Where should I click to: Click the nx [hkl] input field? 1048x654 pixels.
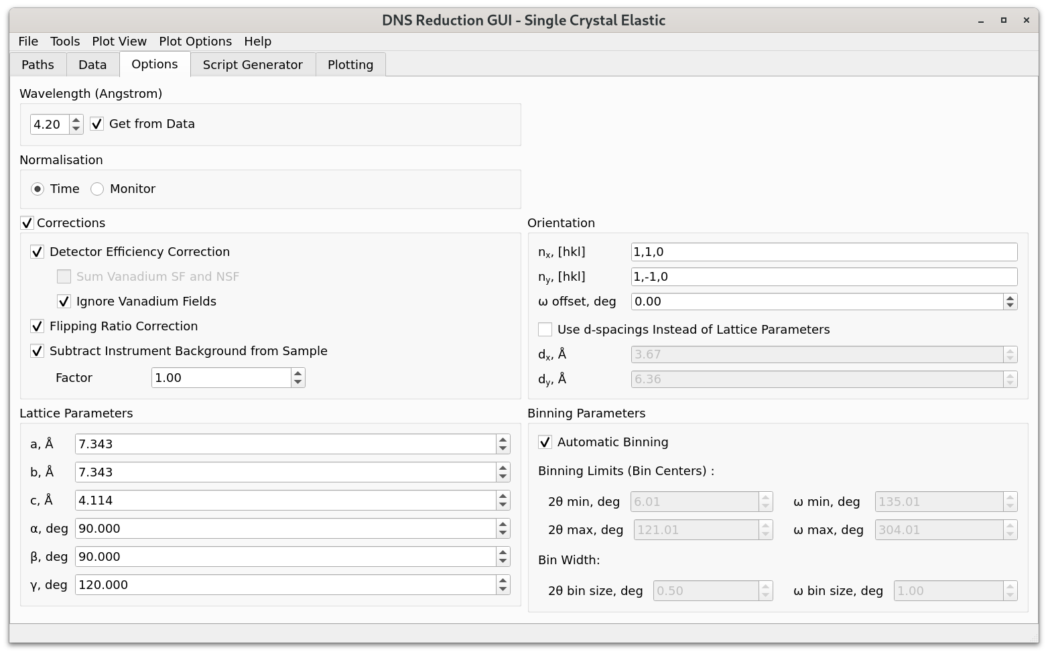[x=824, y=252]
